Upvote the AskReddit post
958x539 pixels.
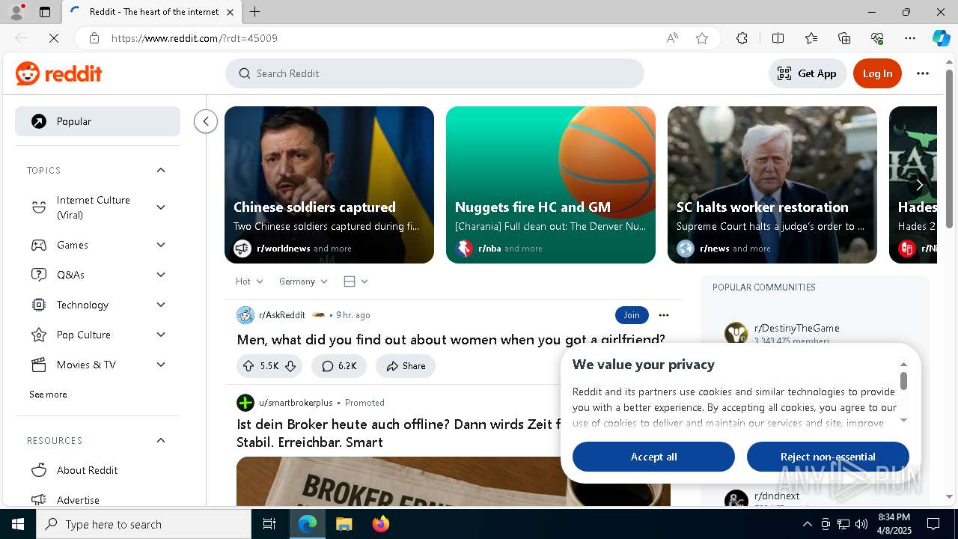click(248, 366)
